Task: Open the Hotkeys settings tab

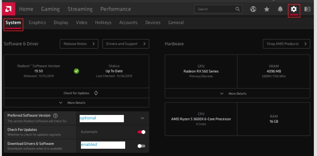Action: (103, 23)
